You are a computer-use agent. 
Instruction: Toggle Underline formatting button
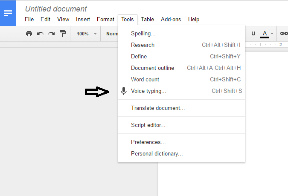click(x=253, y=34)
